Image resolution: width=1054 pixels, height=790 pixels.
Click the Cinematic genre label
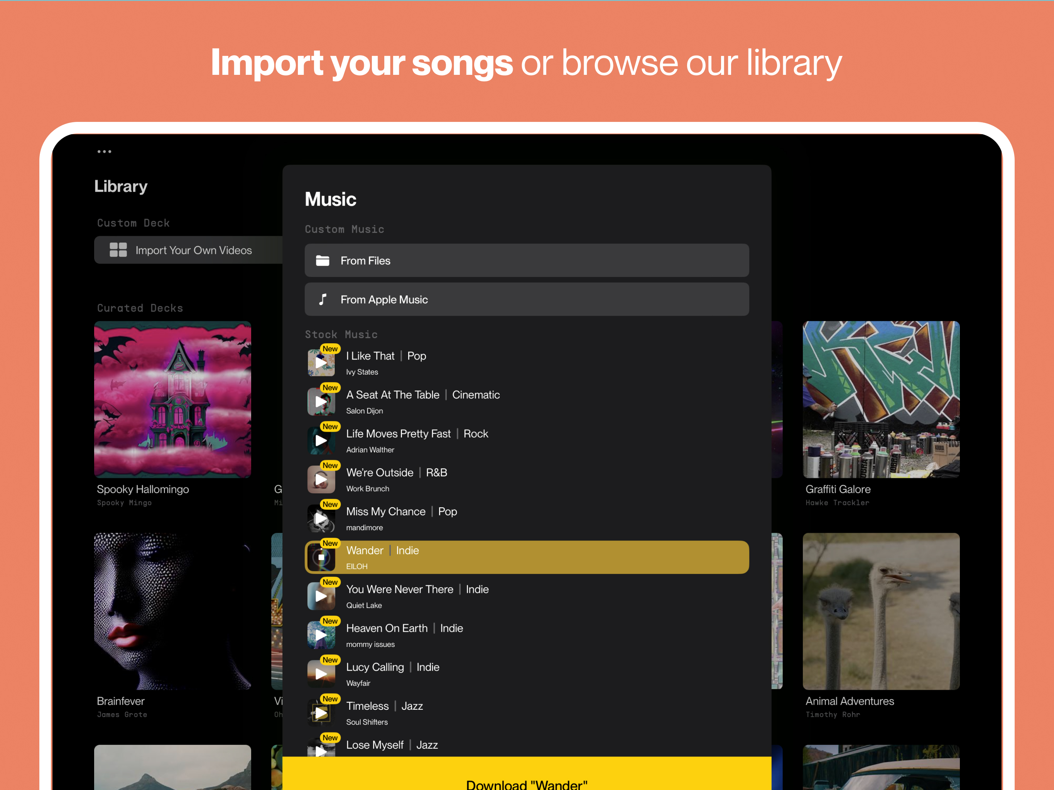coord(476,395)
